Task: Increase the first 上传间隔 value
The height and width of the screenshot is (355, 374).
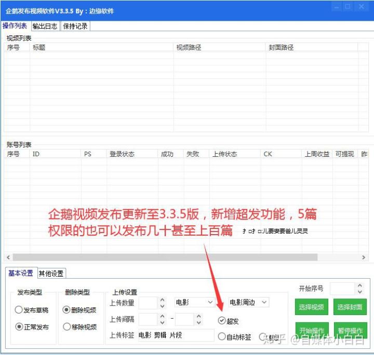Action: 162,317
